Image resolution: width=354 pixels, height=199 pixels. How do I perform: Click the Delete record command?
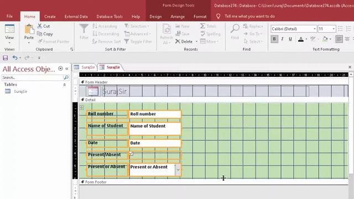pos(184,41)
